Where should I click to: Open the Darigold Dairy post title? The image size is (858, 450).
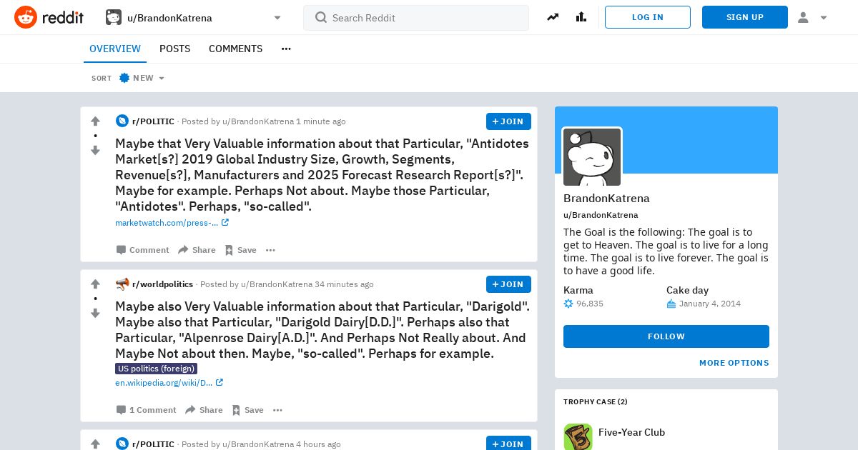tap(322, 330)
